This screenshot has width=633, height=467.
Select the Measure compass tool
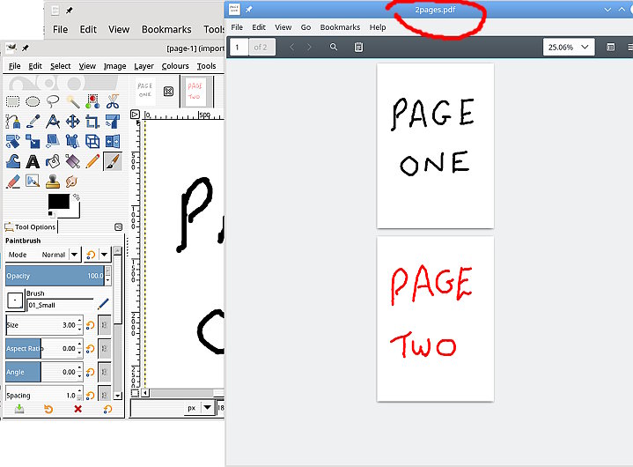click(53, 122)
